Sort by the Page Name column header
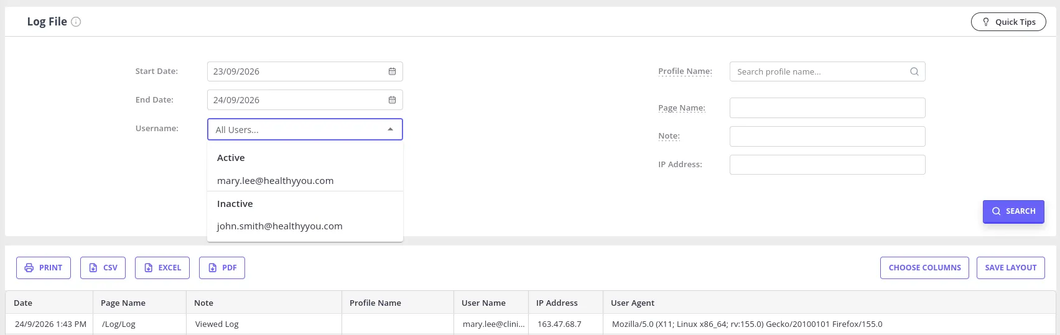Viewport: 1060px width, 335px height. tap(139, 303)
